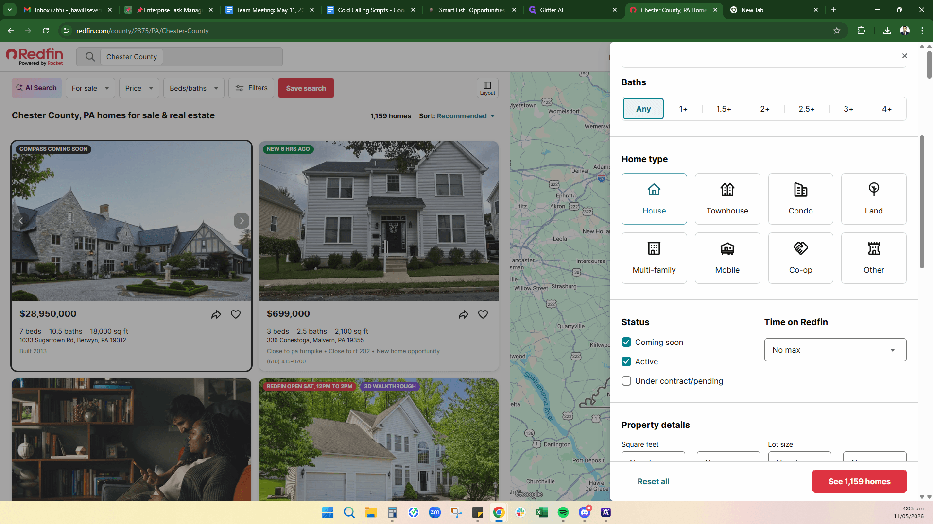The height and width of the screenshot is (524, 933).
Task: Check Under contract/pending status
Action: click(x=626, y=381)
